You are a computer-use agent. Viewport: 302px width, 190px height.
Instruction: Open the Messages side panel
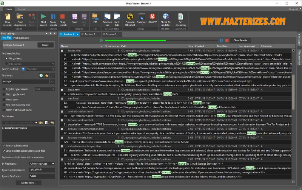click(x=299, y=40)
